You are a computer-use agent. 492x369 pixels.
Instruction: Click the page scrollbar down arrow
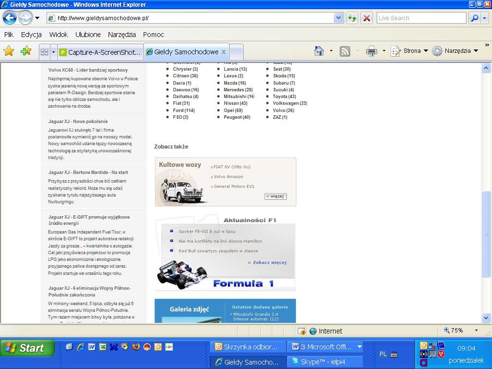click(486, 318)
